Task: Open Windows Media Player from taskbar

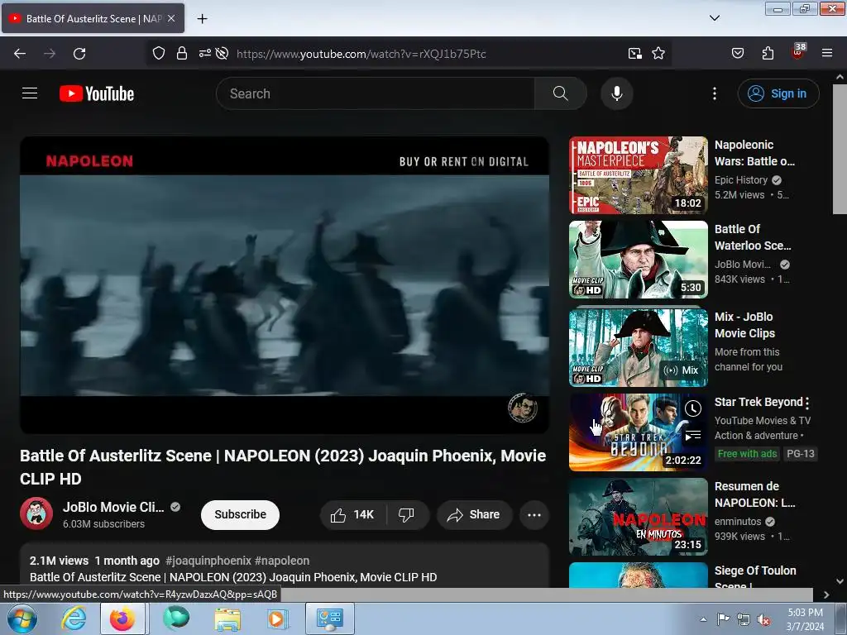Action: click(x=276, y=618)
